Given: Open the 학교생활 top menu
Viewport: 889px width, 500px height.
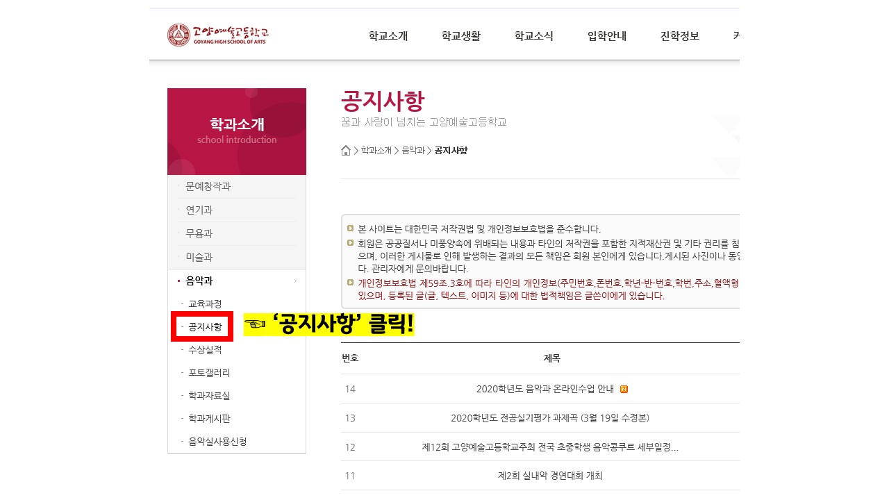Looking at the screenshot, I should (x=460, y=36).
